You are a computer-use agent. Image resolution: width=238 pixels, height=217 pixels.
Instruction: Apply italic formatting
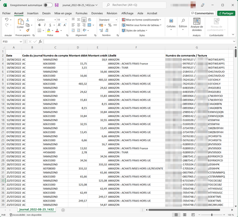click(44, 25)
